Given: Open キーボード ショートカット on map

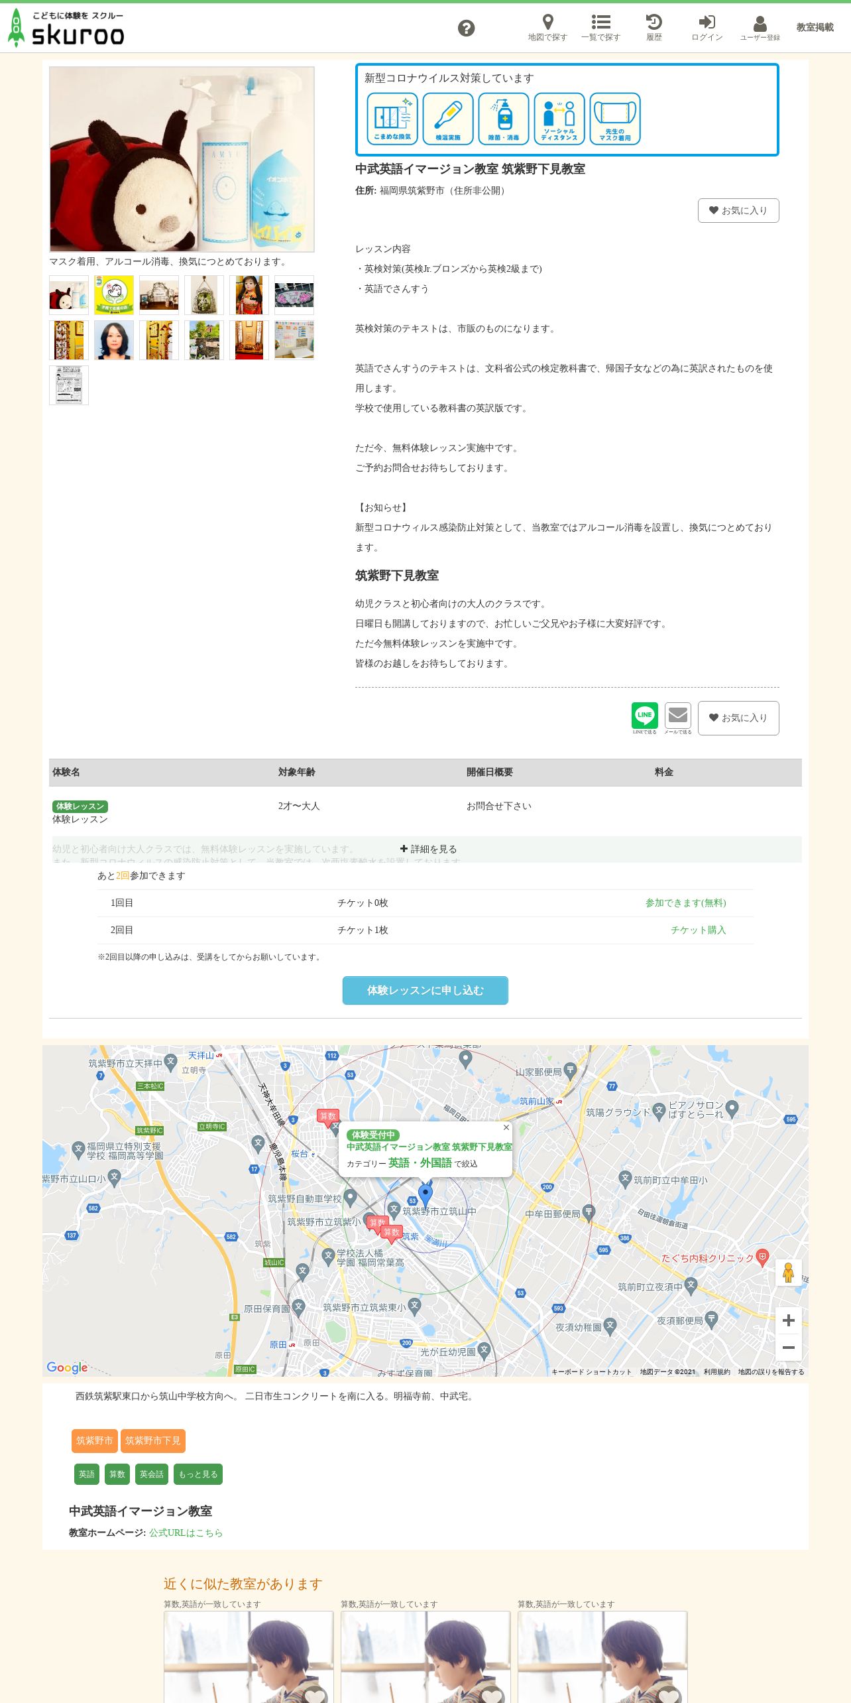Looking at the screenshot, I should 591,1372.
